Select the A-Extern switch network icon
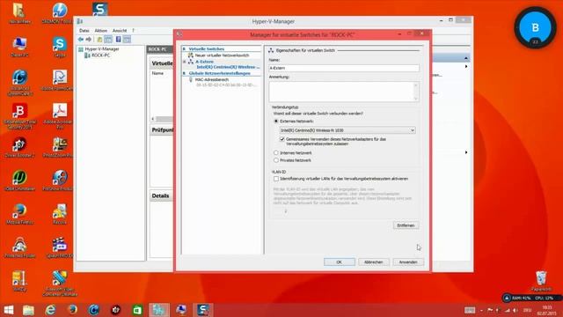Screen dimensions: 563x317 191,62
